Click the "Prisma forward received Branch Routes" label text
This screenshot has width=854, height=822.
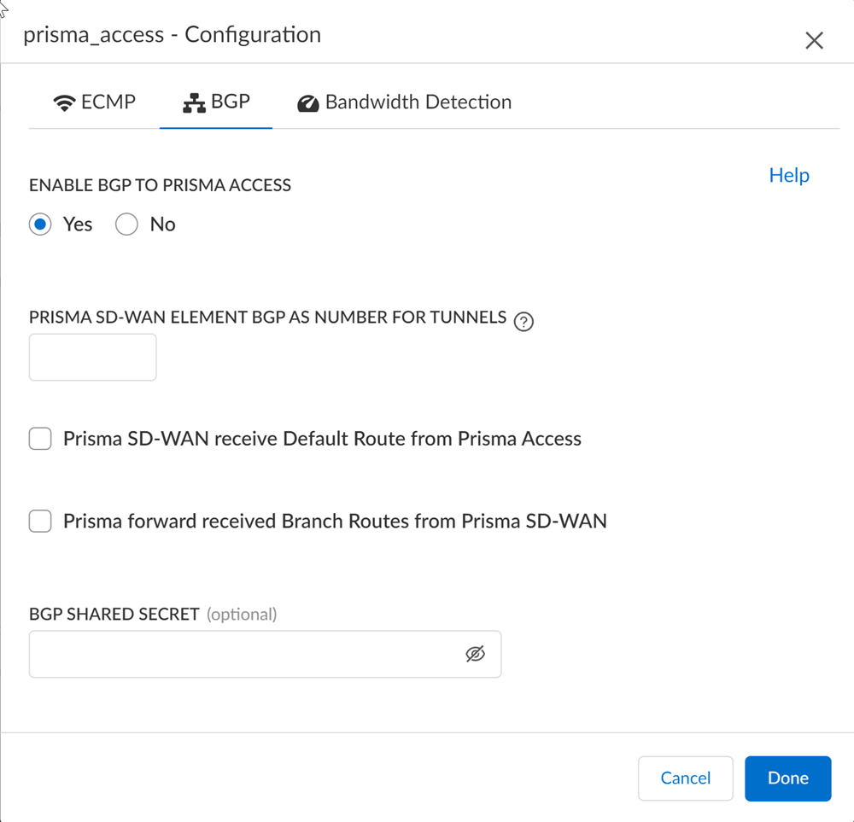click(335, 521)
